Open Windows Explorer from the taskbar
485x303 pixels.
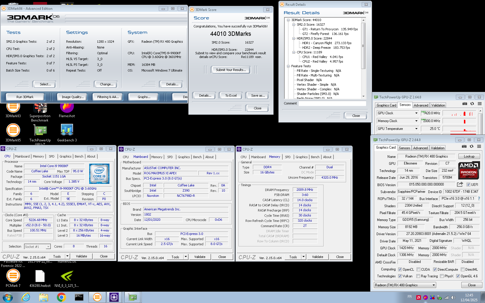coord(44,297)
